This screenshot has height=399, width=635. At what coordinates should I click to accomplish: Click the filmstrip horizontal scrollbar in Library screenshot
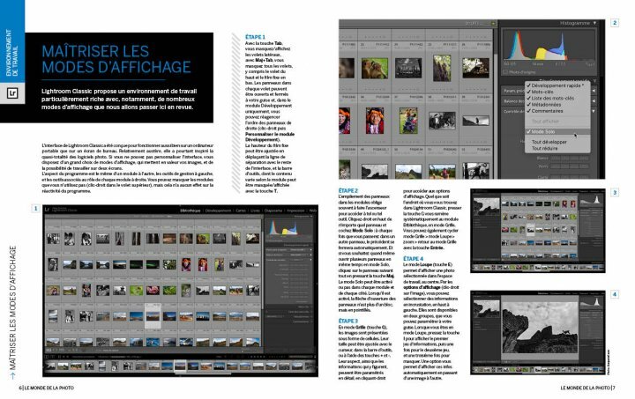[x=203, y=373]
